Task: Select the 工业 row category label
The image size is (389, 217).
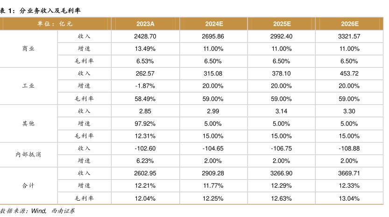Action: click(28, 86)
